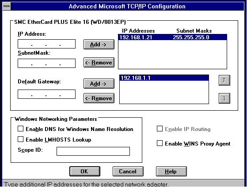Enable LMHOSTS Lookup checkbox
Image resolution: width=247 pixels, height=187 pixels.
[21, 139]
